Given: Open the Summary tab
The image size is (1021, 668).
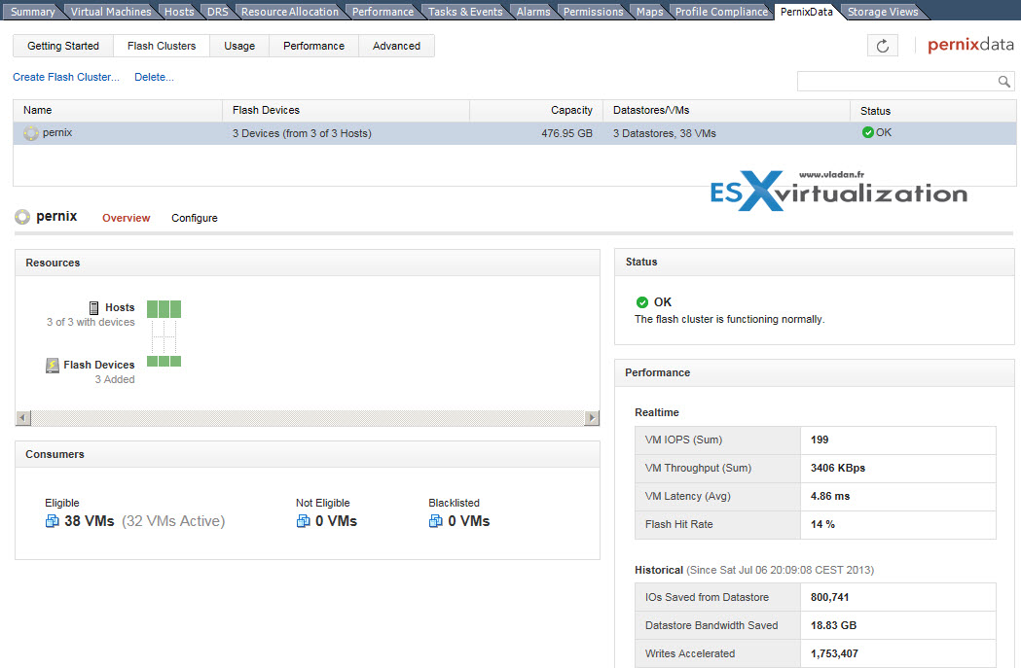Looking at the screenshot, I should click(32, 12).
